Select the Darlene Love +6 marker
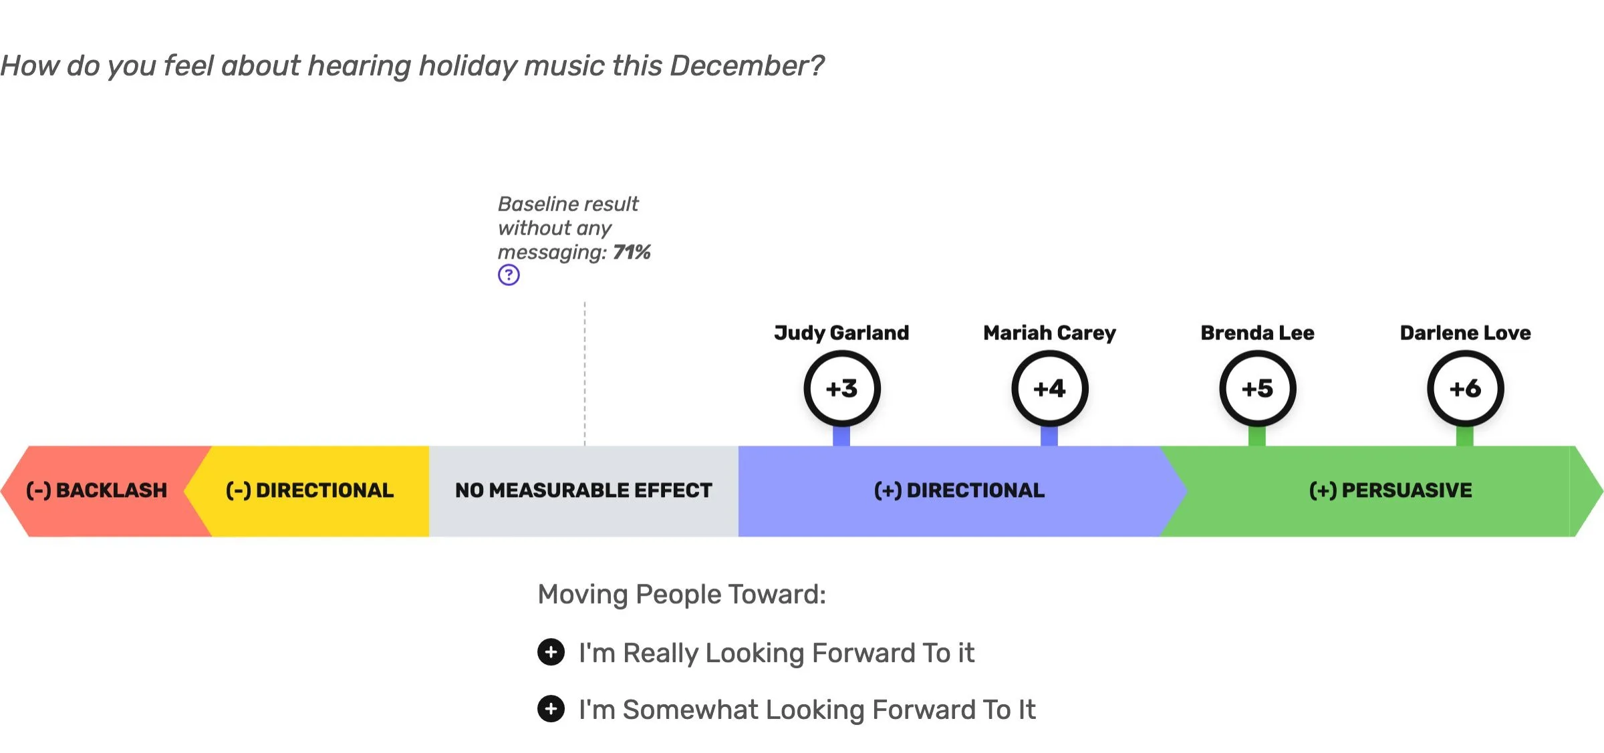The image size is (1604, 753). pyautogui.click(x=1465, y=389)
